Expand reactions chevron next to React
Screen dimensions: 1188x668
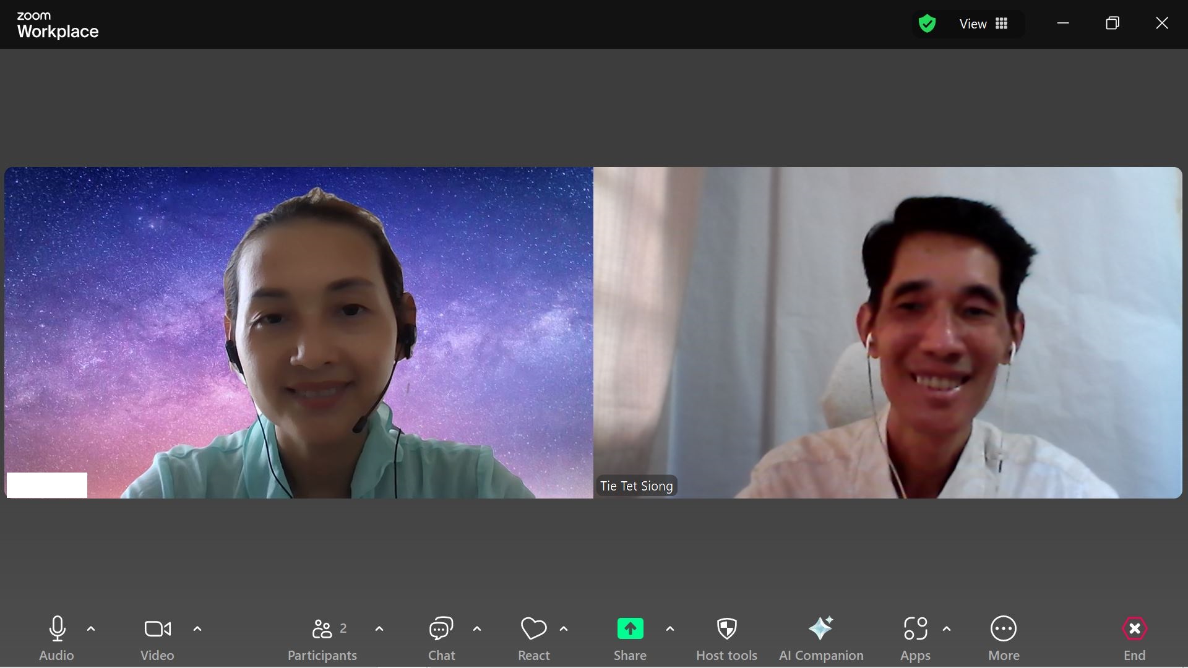coord(564,629)
